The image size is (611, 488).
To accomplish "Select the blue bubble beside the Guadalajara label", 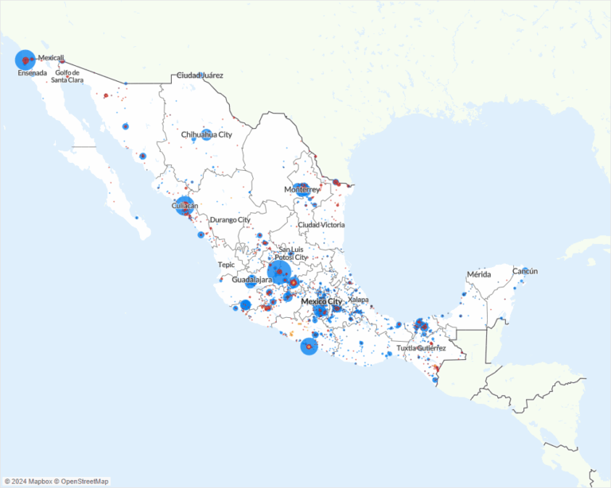I will [x=251, y=281].
